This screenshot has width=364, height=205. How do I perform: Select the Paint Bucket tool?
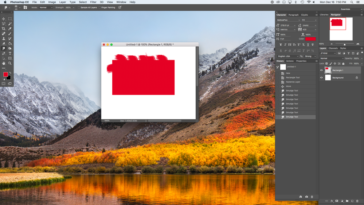pyautogui.click(x=10, y=43)
